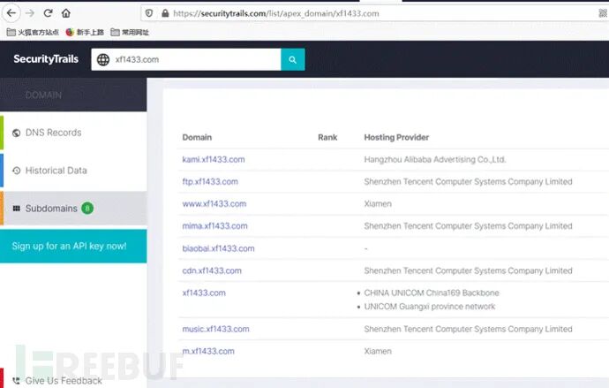Click the SecurityTrails logo
609x388 pixels.
[x=46, y=59]
